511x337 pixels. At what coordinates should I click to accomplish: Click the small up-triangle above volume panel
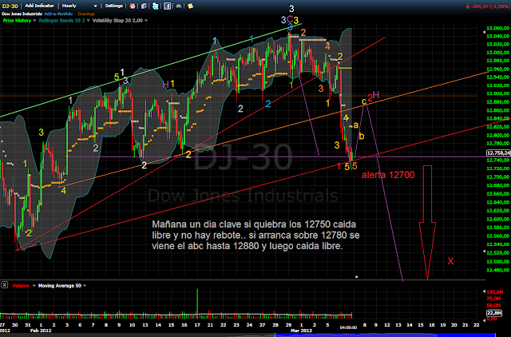coord(357,276)
